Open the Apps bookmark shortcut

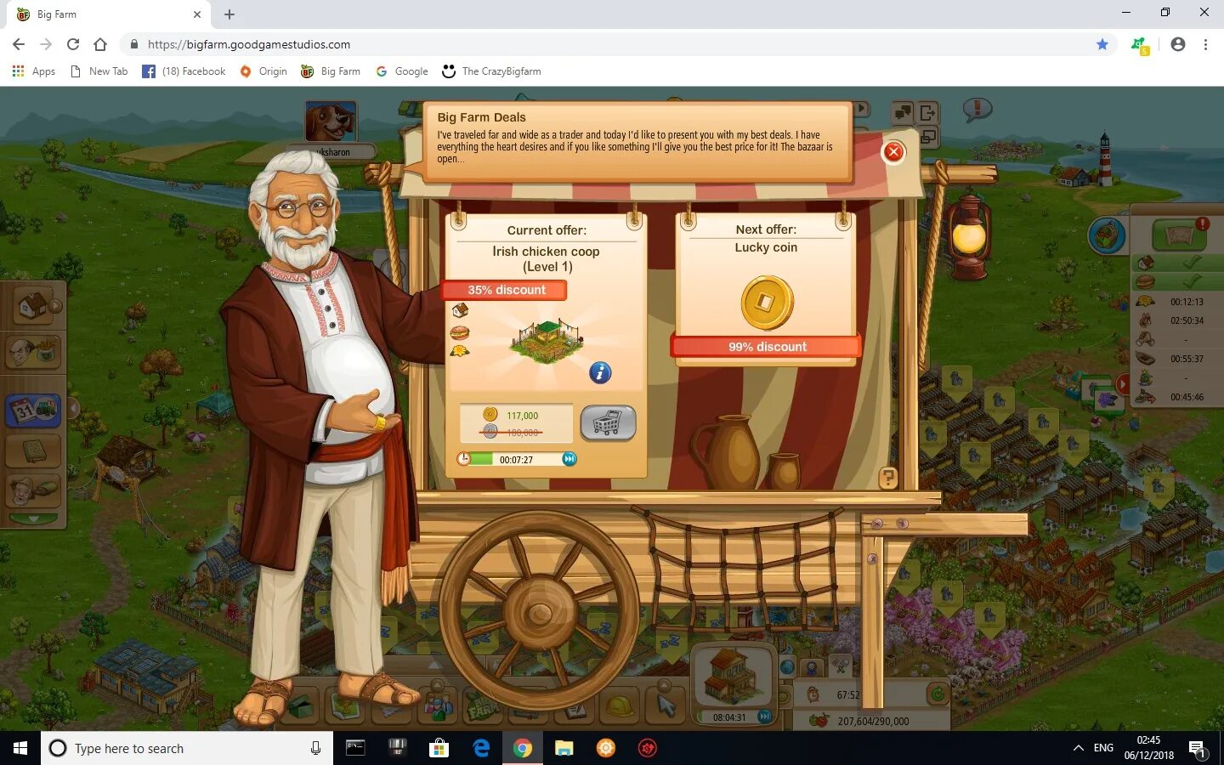click(x=34, y=71)
